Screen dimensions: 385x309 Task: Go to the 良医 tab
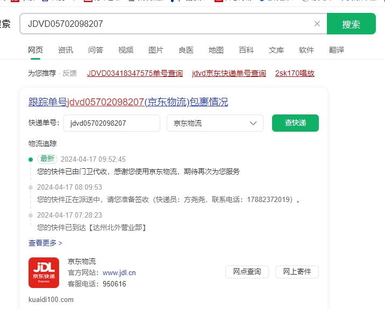click(x=186, y=50)
